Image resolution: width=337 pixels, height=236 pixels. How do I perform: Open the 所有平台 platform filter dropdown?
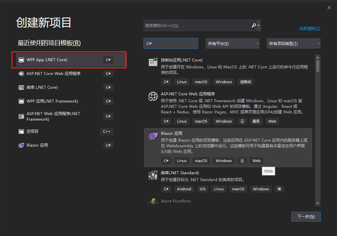[x=232, y=43]
